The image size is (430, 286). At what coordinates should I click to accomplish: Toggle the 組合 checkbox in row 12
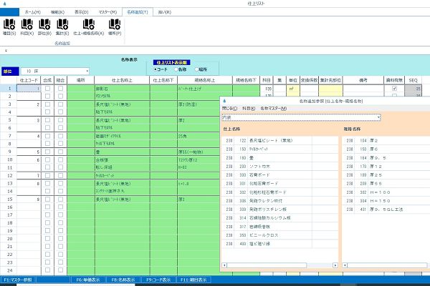coord(60,175)
